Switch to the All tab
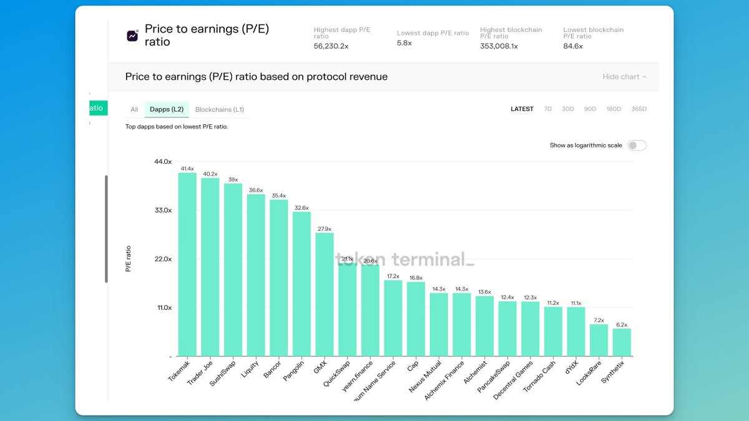The image size is (749, 421). pos(134,110)
